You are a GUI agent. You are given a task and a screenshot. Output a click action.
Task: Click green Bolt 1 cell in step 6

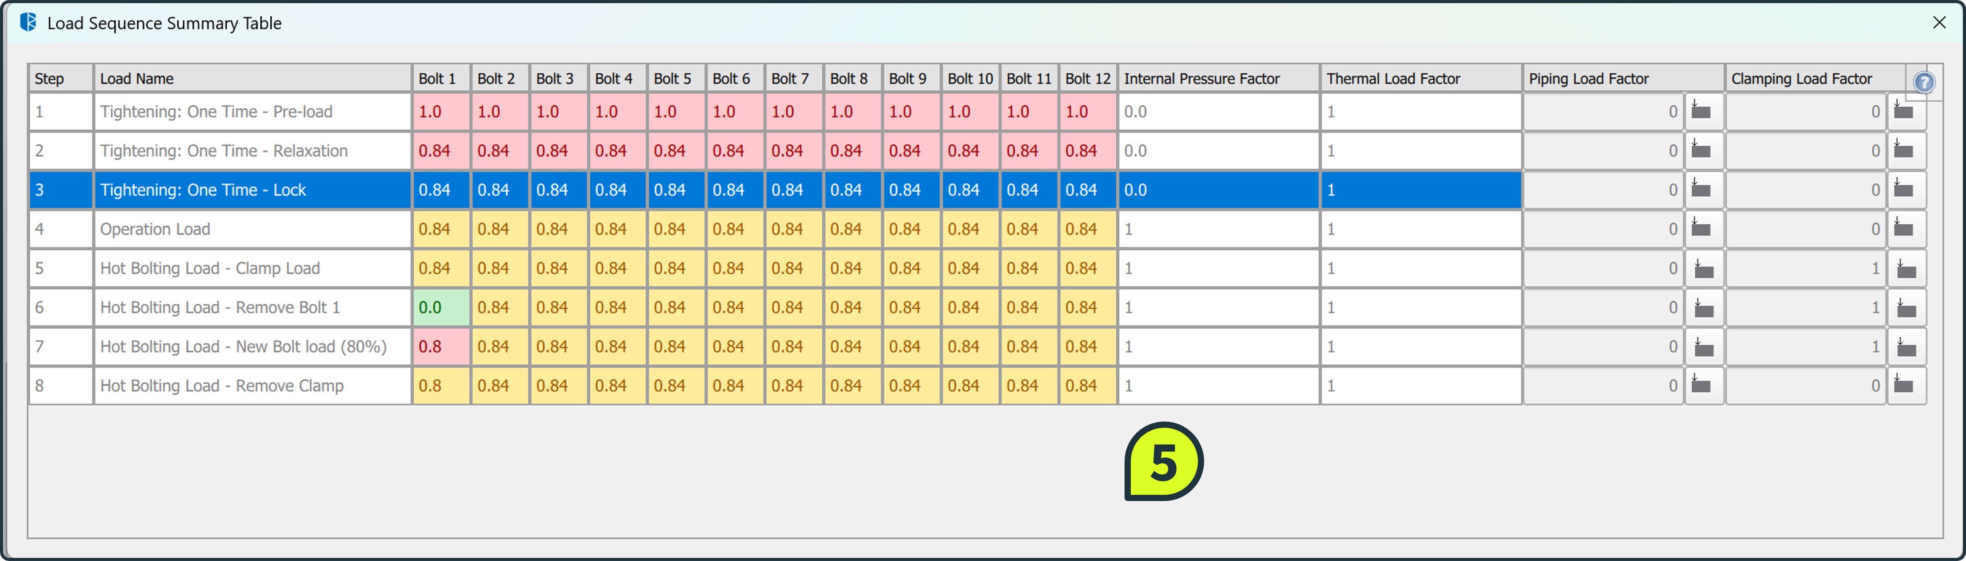click(x=440, y=308)
